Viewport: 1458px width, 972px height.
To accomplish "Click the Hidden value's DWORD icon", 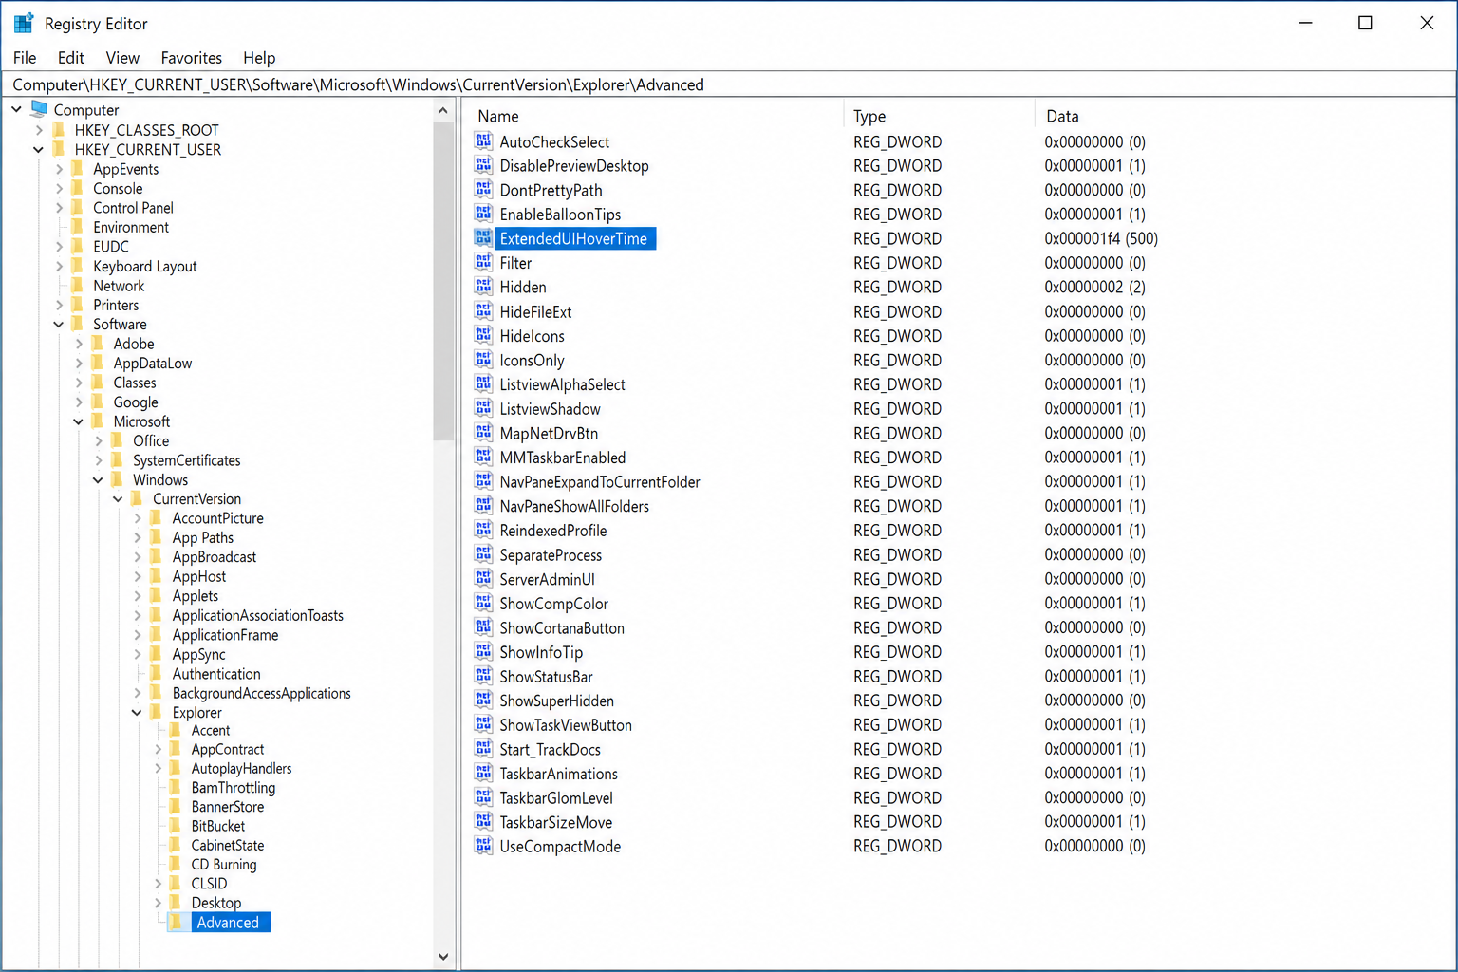I will click(483, 287).
